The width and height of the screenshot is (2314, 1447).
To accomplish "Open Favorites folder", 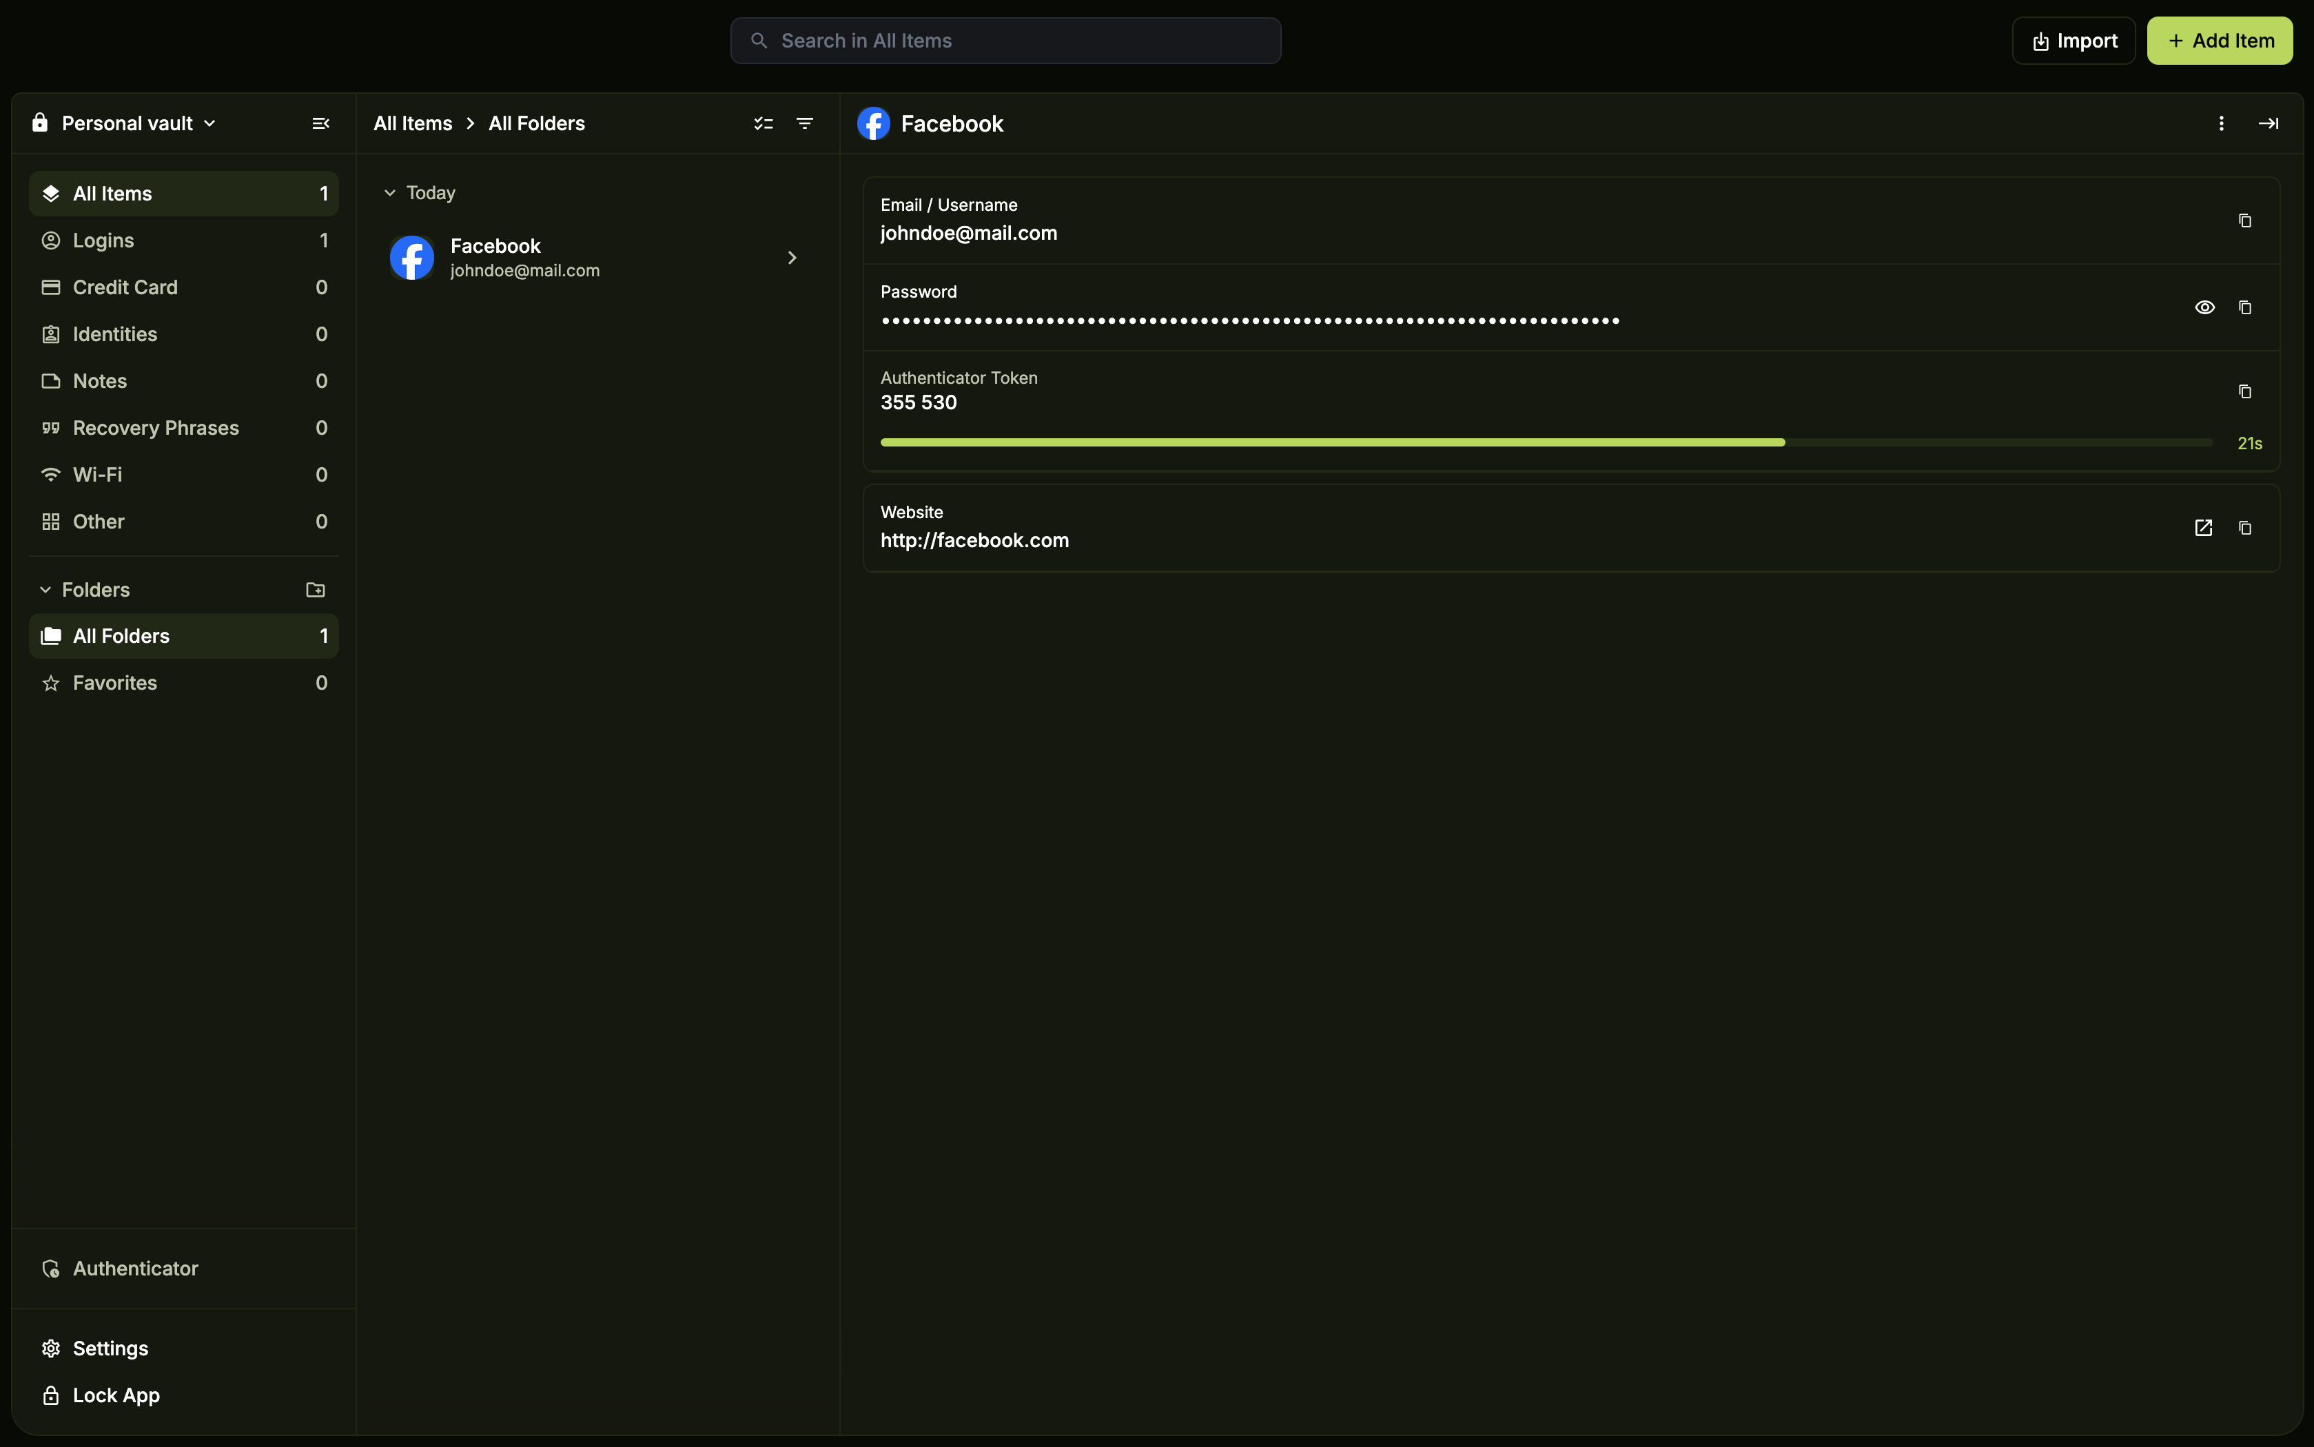I will pos(184,684).
